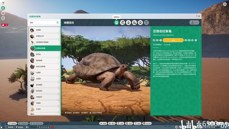This screenshot has width=229, height=129.
Task: Open the social animals tab icon
Action: (x=134, y=23)
